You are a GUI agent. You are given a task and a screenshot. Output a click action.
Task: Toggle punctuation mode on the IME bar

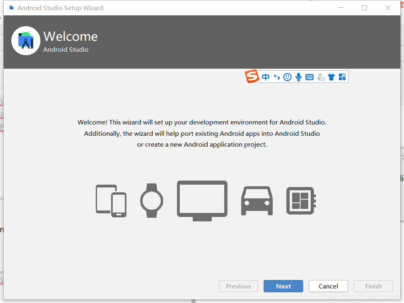(277, 77)
